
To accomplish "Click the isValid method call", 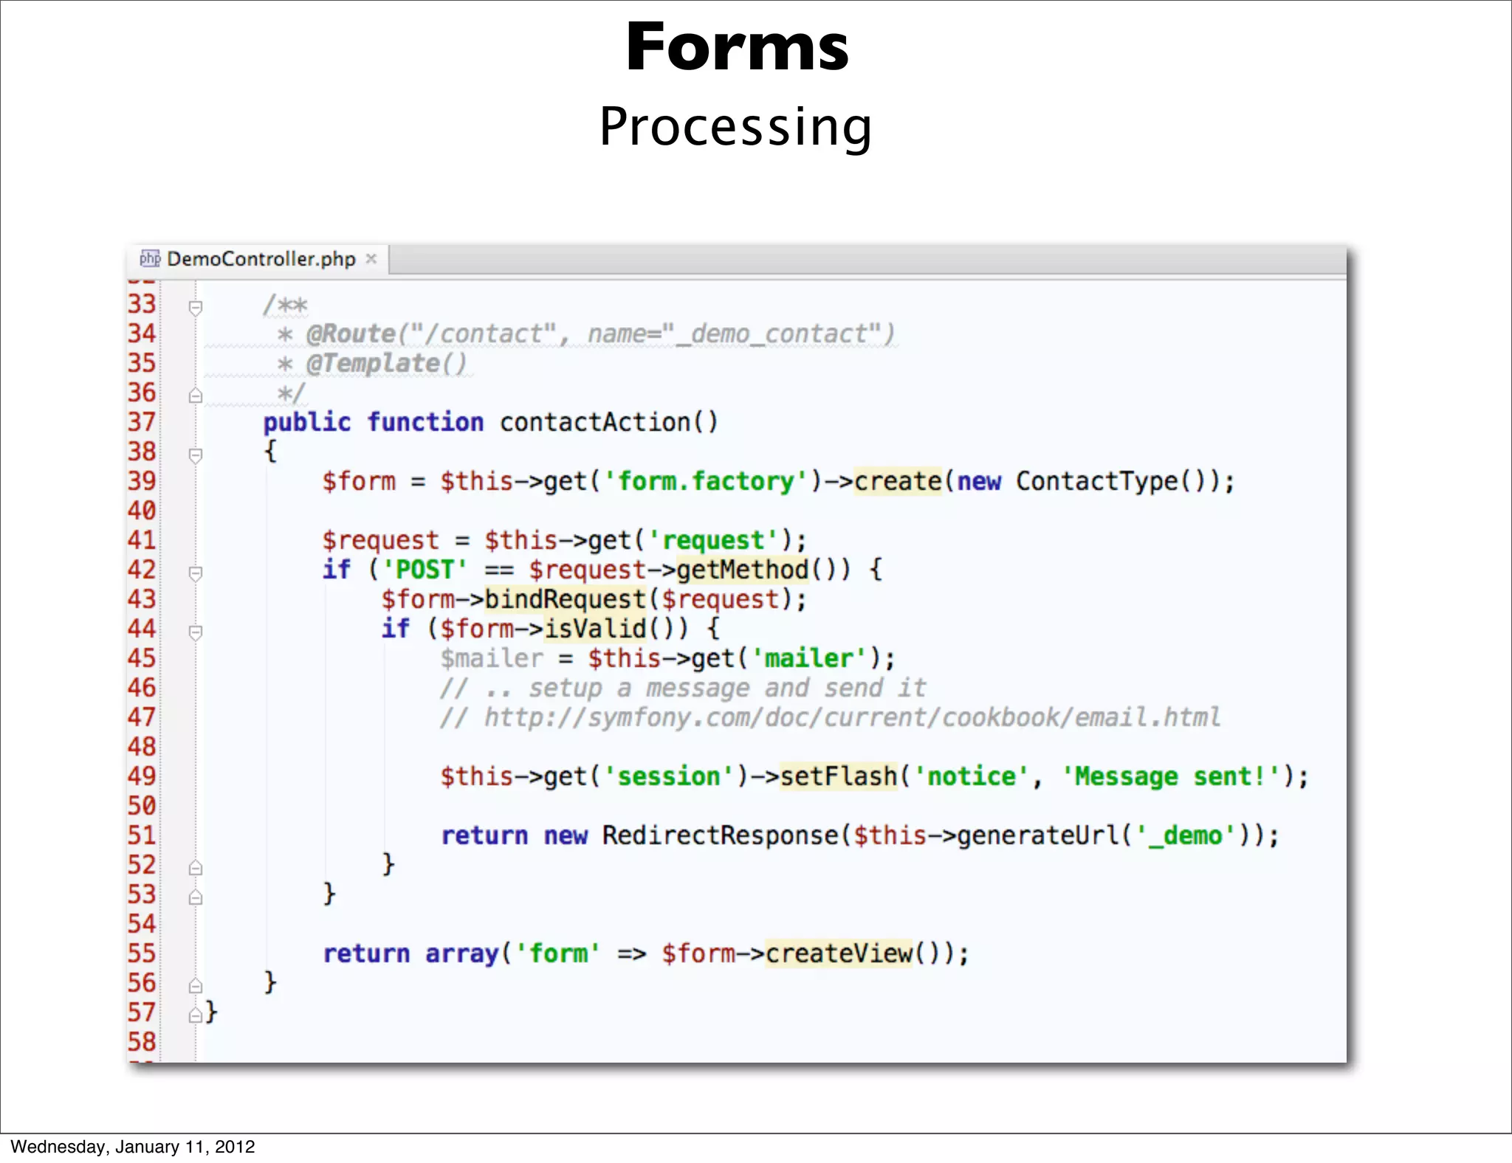I will [x=595, y=629].
